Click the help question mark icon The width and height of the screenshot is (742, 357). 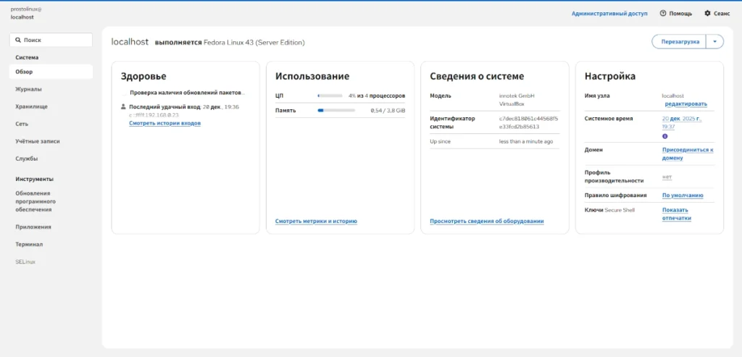(x=663, y=14)
